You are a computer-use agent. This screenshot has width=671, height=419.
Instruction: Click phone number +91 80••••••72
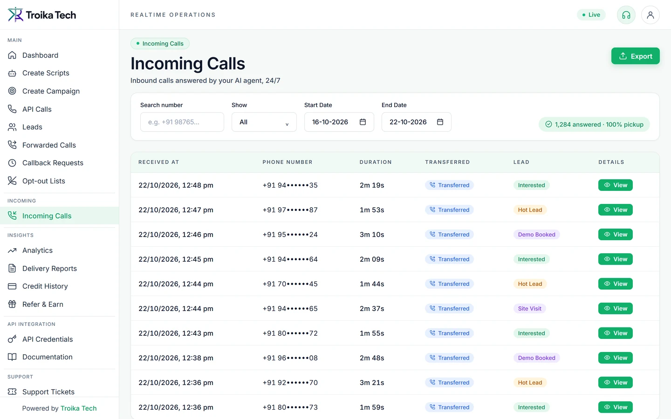pos(290,333)
